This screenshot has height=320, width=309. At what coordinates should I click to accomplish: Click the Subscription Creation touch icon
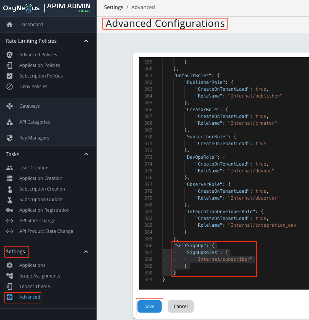(9, 189)
